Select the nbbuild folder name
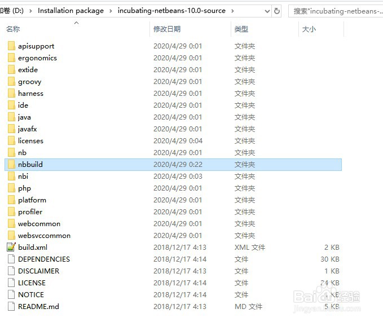The image size is (383, 322). [x=30, y=164]
